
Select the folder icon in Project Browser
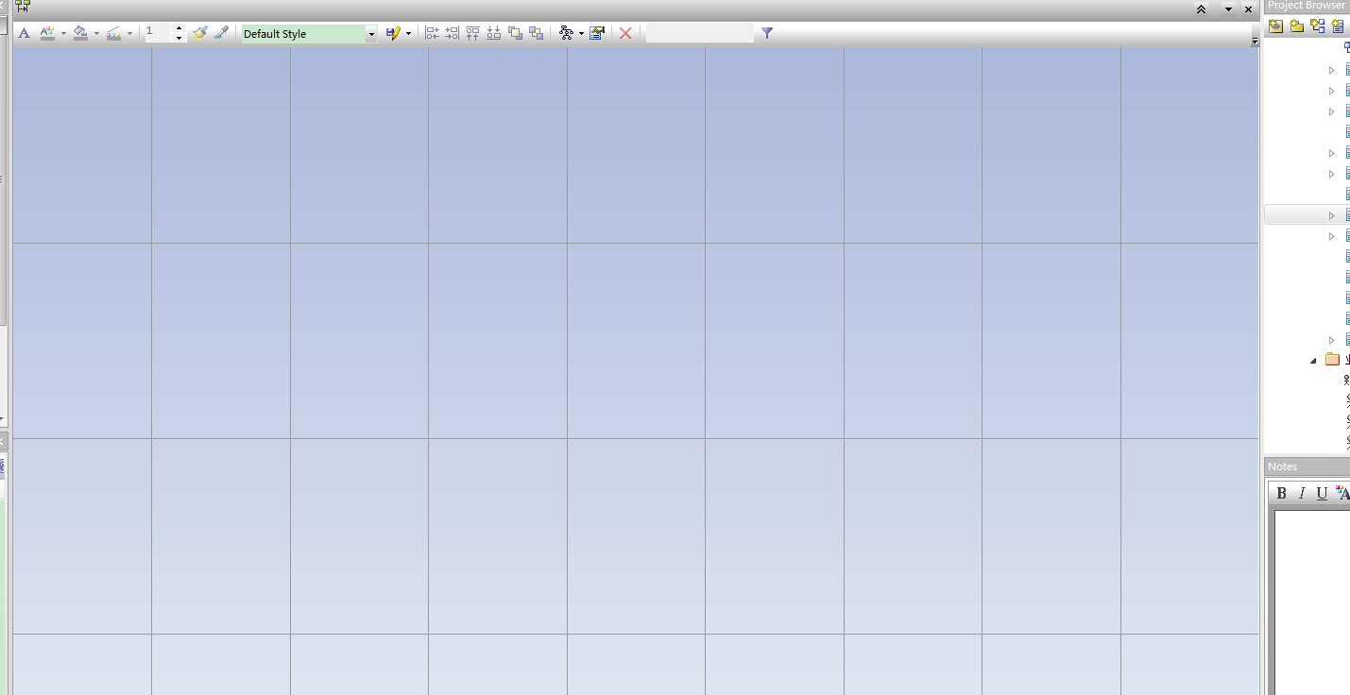click(x=1332, y=359)
